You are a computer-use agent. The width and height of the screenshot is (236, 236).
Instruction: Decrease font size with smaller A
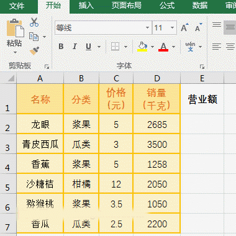coord(199,27)
